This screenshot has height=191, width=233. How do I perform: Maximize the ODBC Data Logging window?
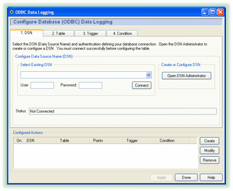(x=213, y=12)
